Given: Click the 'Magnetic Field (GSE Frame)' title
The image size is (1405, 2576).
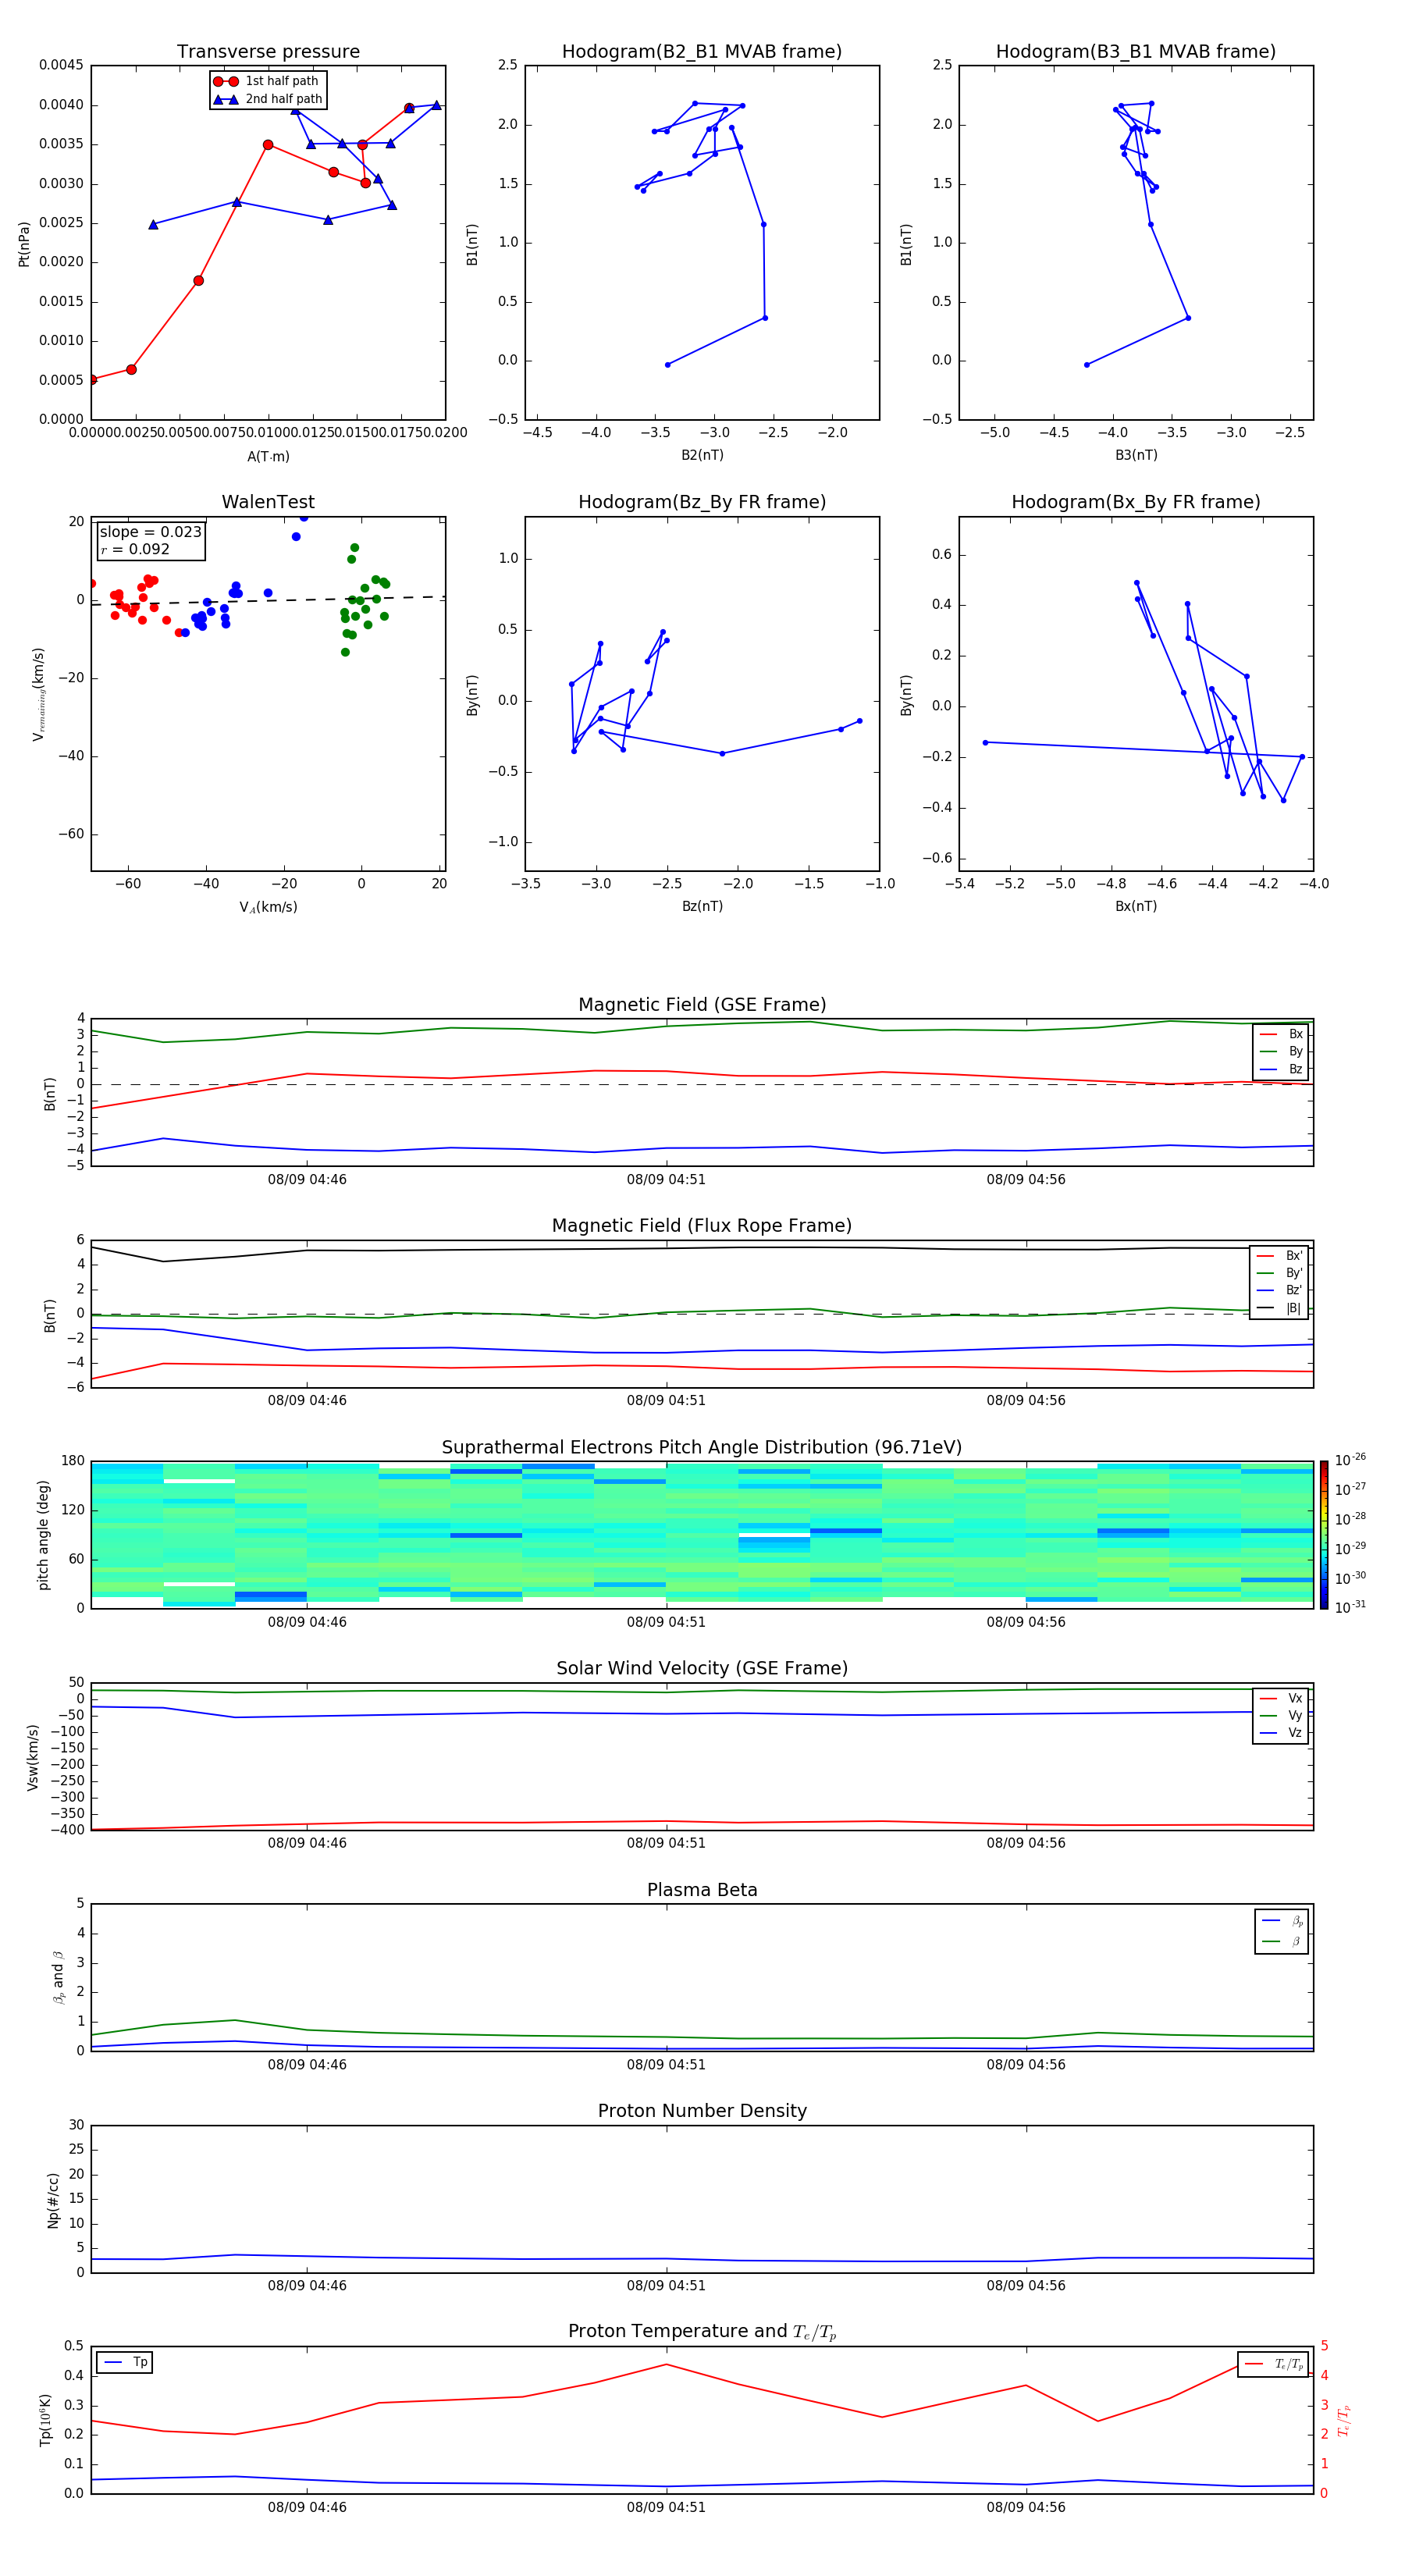Looking at the screenshot, I should pos(702,1005).
